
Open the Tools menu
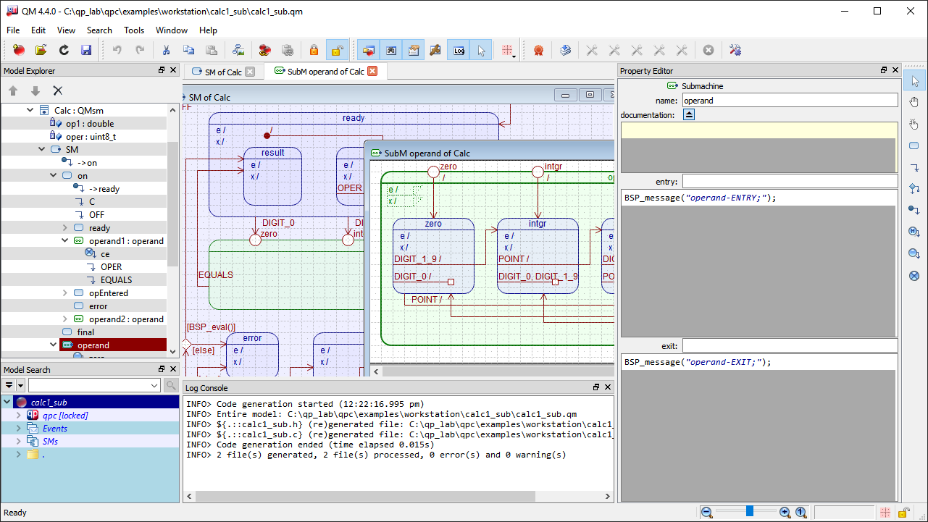pos(134,30)
